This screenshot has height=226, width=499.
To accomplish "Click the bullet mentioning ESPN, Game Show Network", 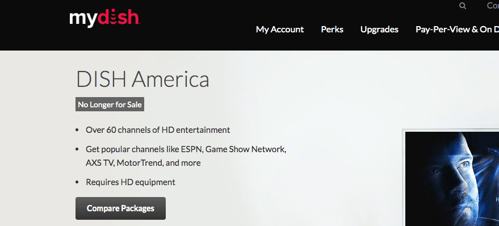I will pyautogui.click(x=186, y=156).
